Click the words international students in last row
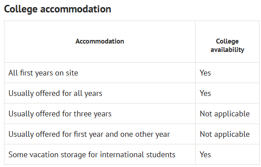This screenshot has height=167, width=261. tap(138, 155)
